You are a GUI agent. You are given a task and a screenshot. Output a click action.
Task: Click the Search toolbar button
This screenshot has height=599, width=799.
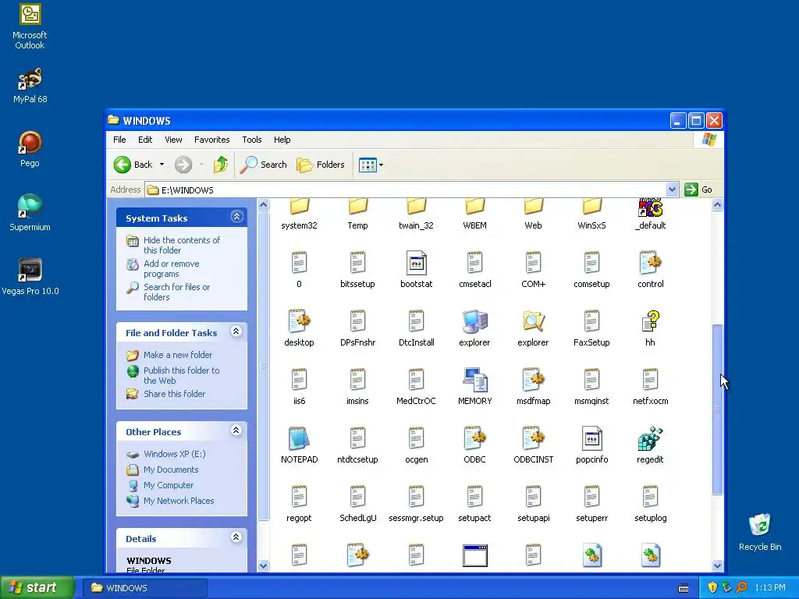pyautogui.click(x=263, y=165)
